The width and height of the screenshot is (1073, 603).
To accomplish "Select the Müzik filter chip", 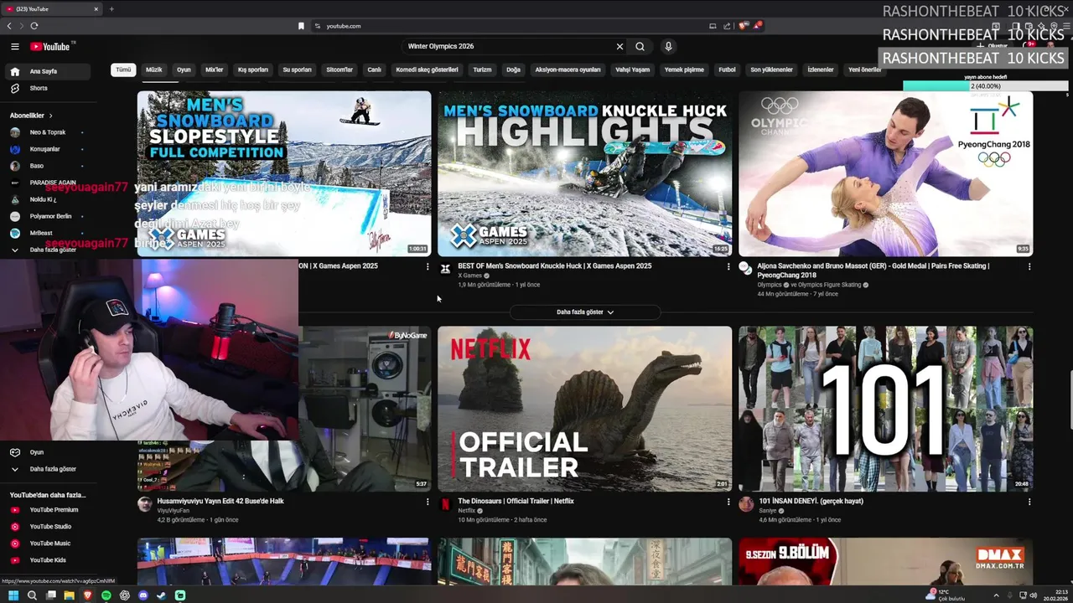I will pyautogui.click(x=154, y=70).
